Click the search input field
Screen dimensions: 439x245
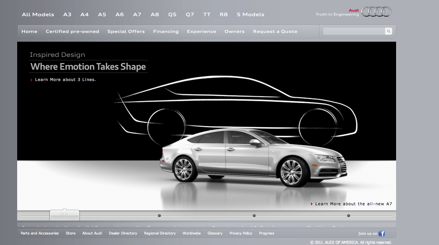point(354,31)
